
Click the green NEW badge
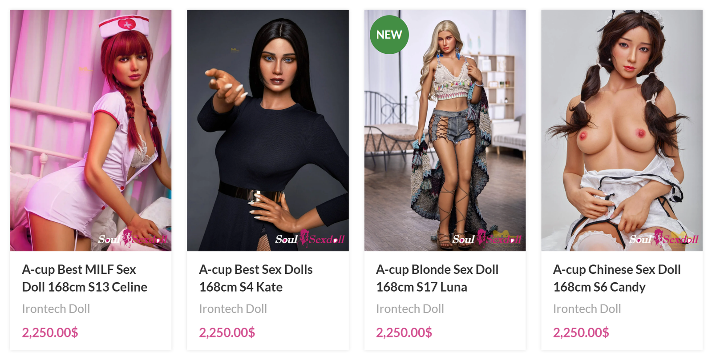389,35
